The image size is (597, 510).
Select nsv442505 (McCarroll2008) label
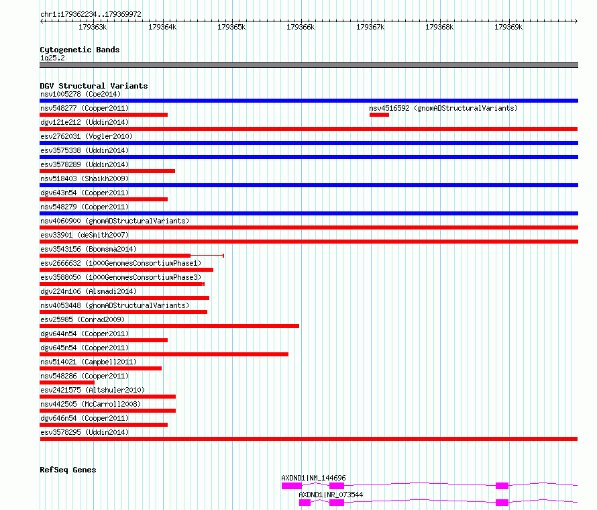[91, 404]
